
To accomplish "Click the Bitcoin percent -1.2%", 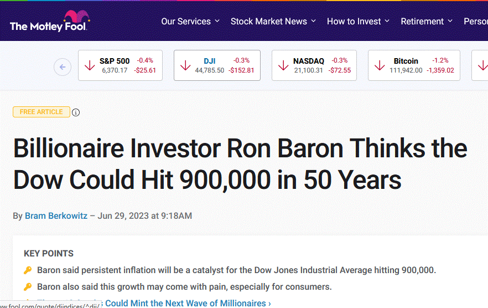I will (x=440, y=60).
